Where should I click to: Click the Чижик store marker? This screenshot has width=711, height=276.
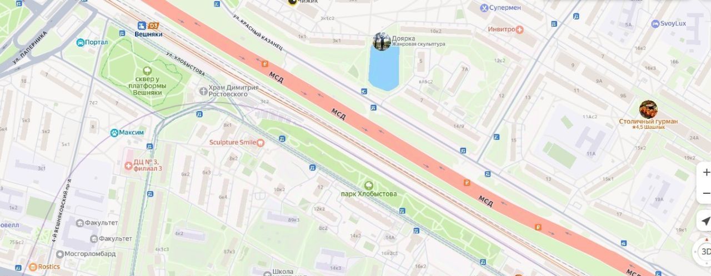(x=293, y=2)
